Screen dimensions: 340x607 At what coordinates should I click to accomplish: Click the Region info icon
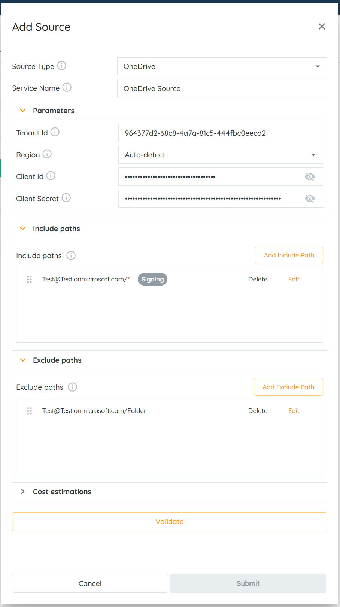coord(47,154)
